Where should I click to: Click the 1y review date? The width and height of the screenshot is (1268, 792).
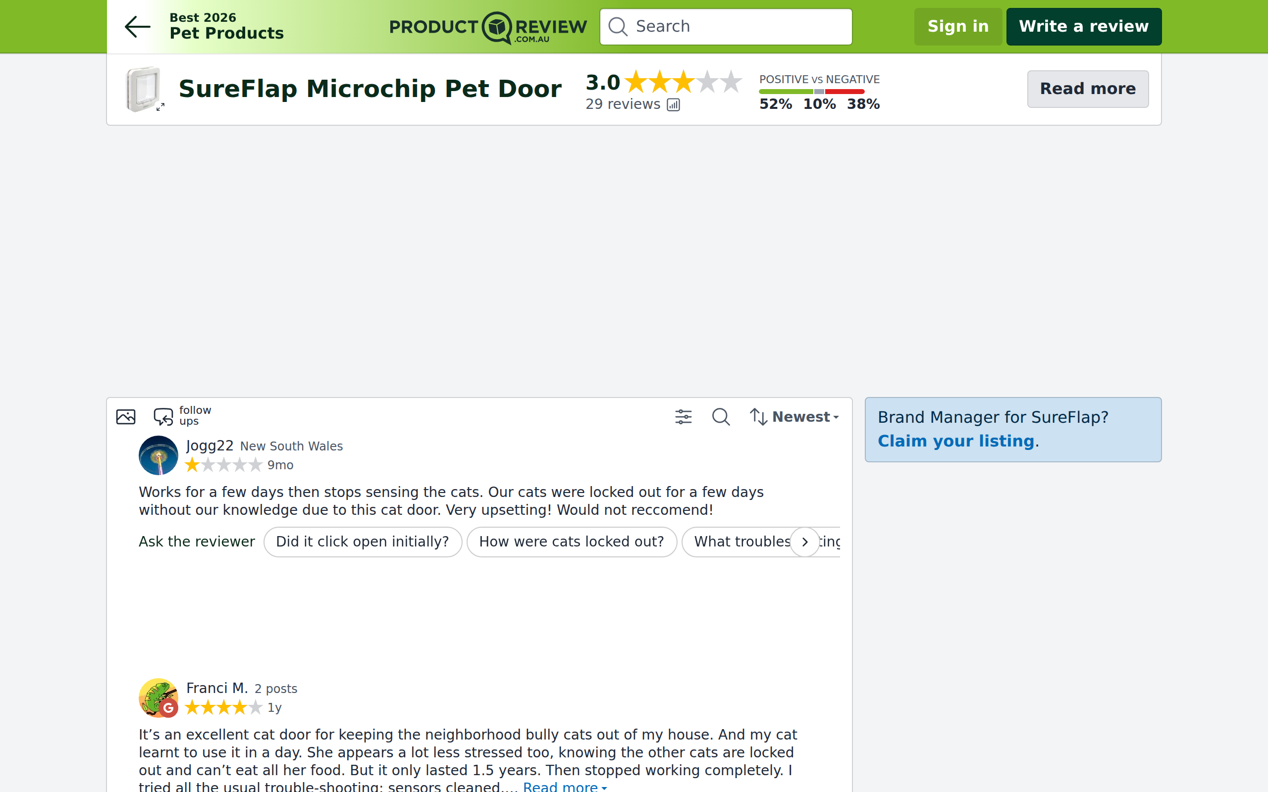[x=274, y=708]
